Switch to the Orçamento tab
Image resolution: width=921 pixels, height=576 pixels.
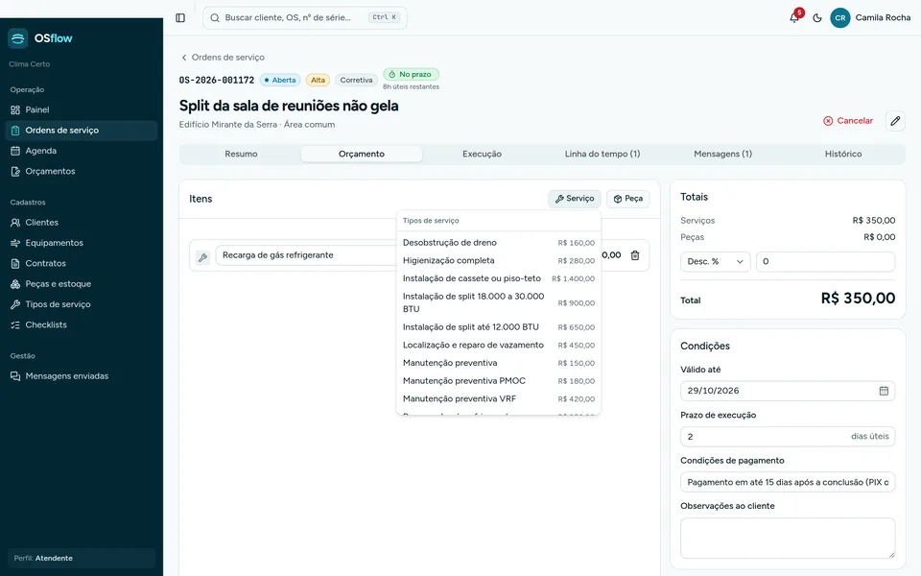coord(362,154)
